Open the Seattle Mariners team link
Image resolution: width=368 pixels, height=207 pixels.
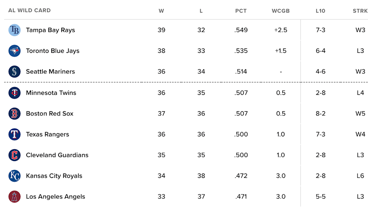50,71
